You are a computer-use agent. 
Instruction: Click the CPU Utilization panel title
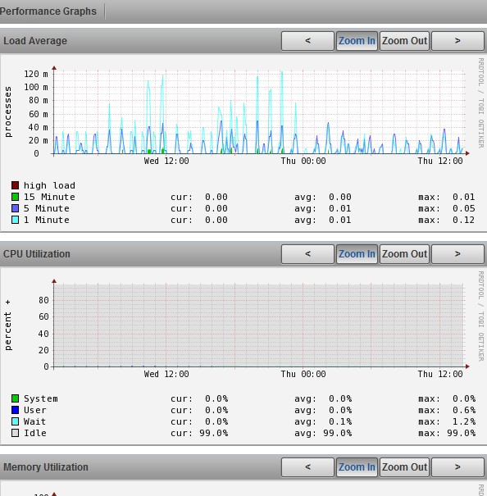pyautogui.click(x=37, y=254)
